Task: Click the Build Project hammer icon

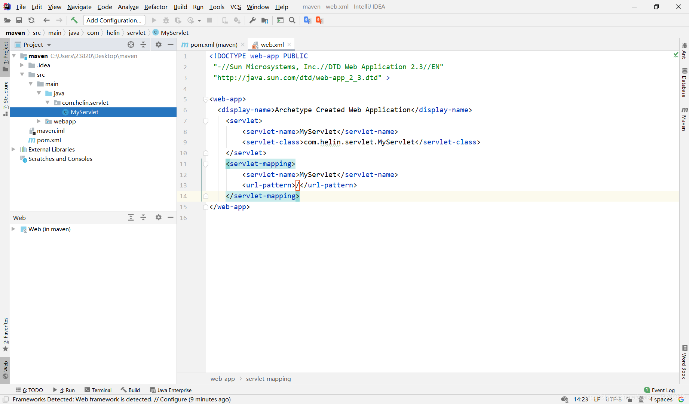Action: (x=74, y=20)
